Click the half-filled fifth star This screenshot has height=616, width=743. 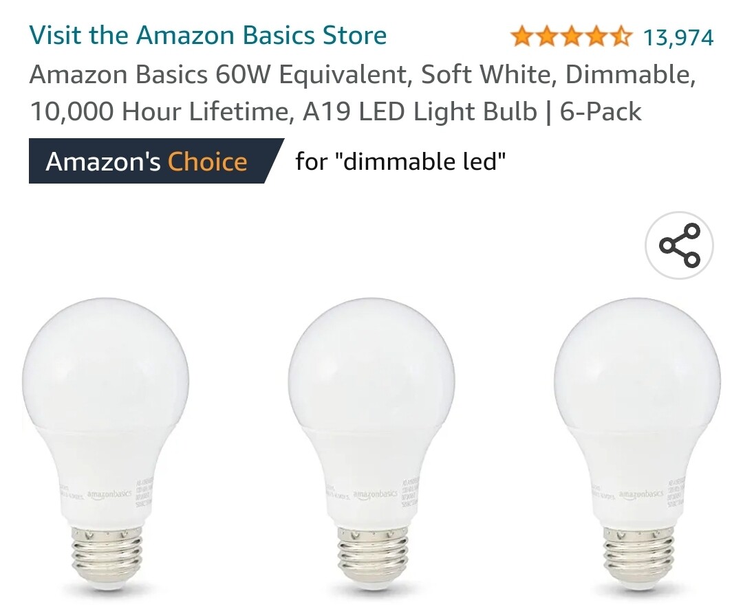click(x=619, y=34)
